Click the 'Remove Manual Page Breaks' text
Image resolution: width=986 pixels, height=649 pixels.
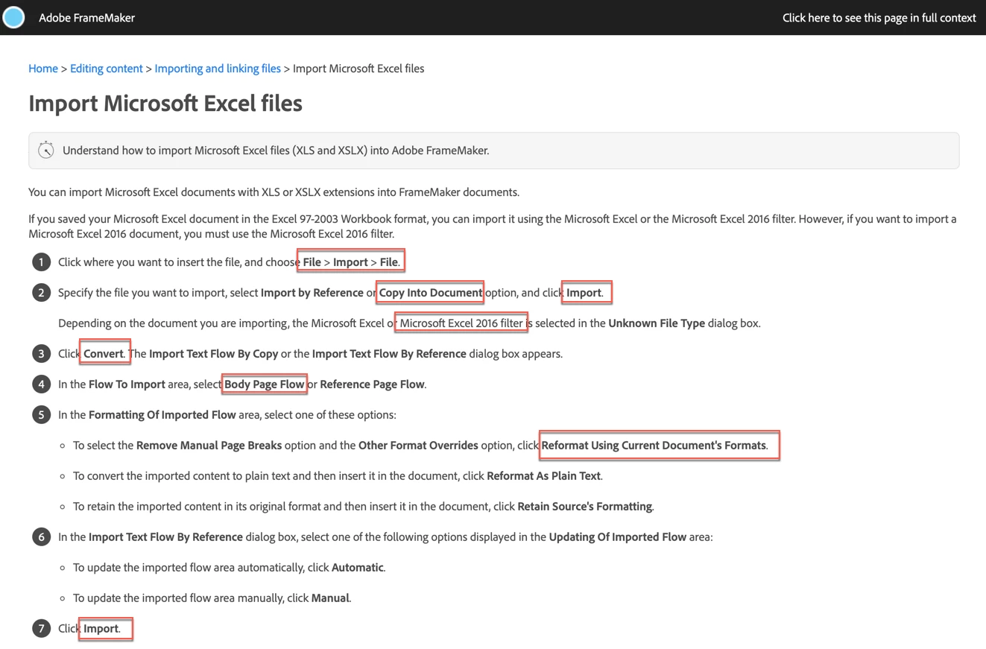[209, 446]
